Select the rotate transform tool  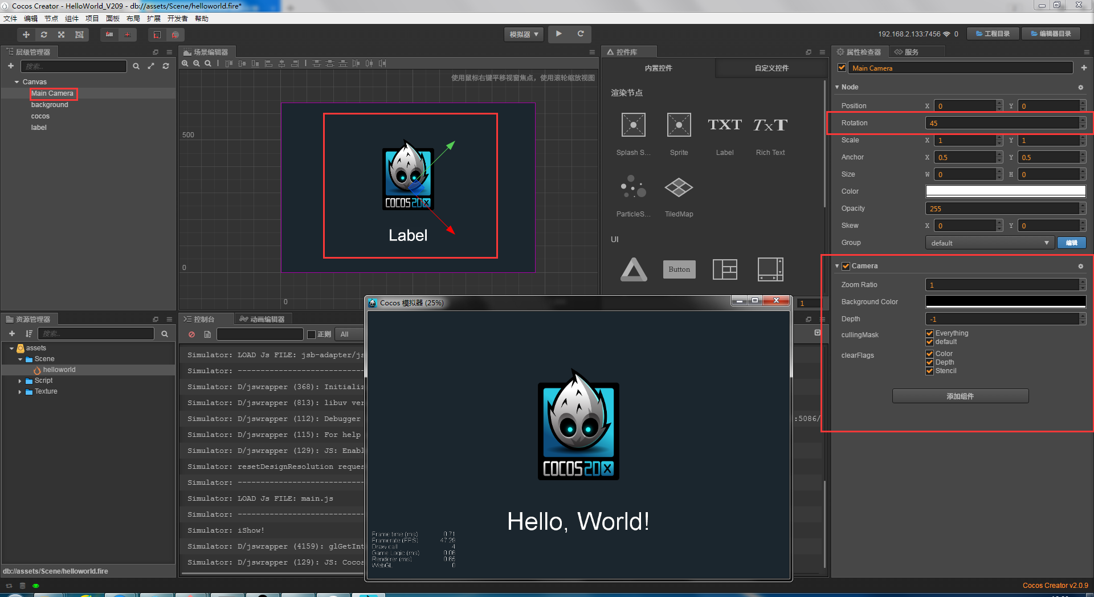(44, 35)
